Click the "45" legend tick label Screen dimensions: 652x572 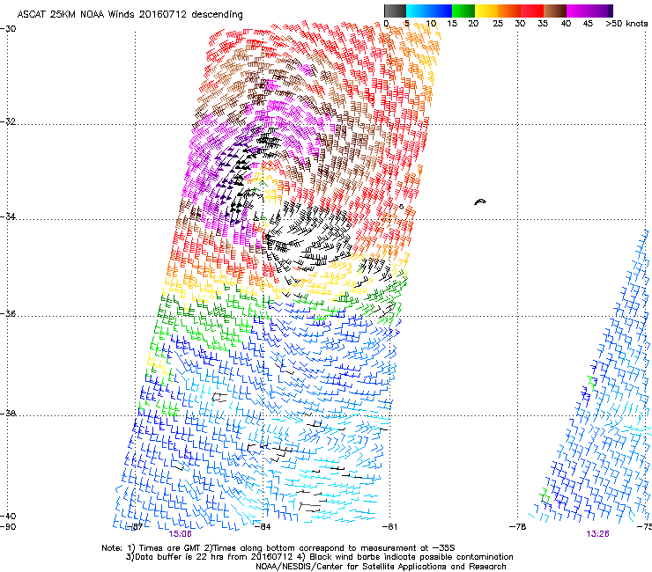[588, 24]
